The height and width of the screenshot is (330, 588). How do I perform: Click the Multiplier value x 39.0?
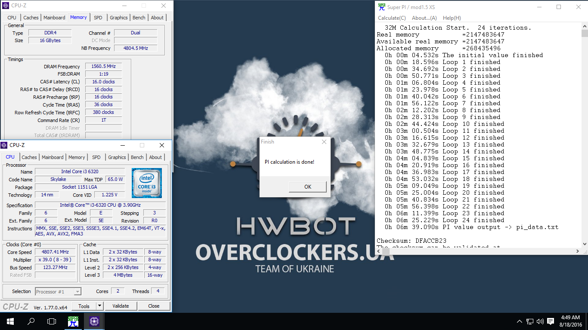click(x=55, y=260)
